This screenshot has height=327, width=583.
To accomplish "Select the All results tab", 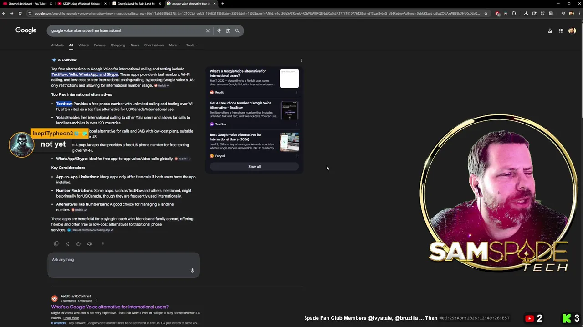I will coord(71,45).
